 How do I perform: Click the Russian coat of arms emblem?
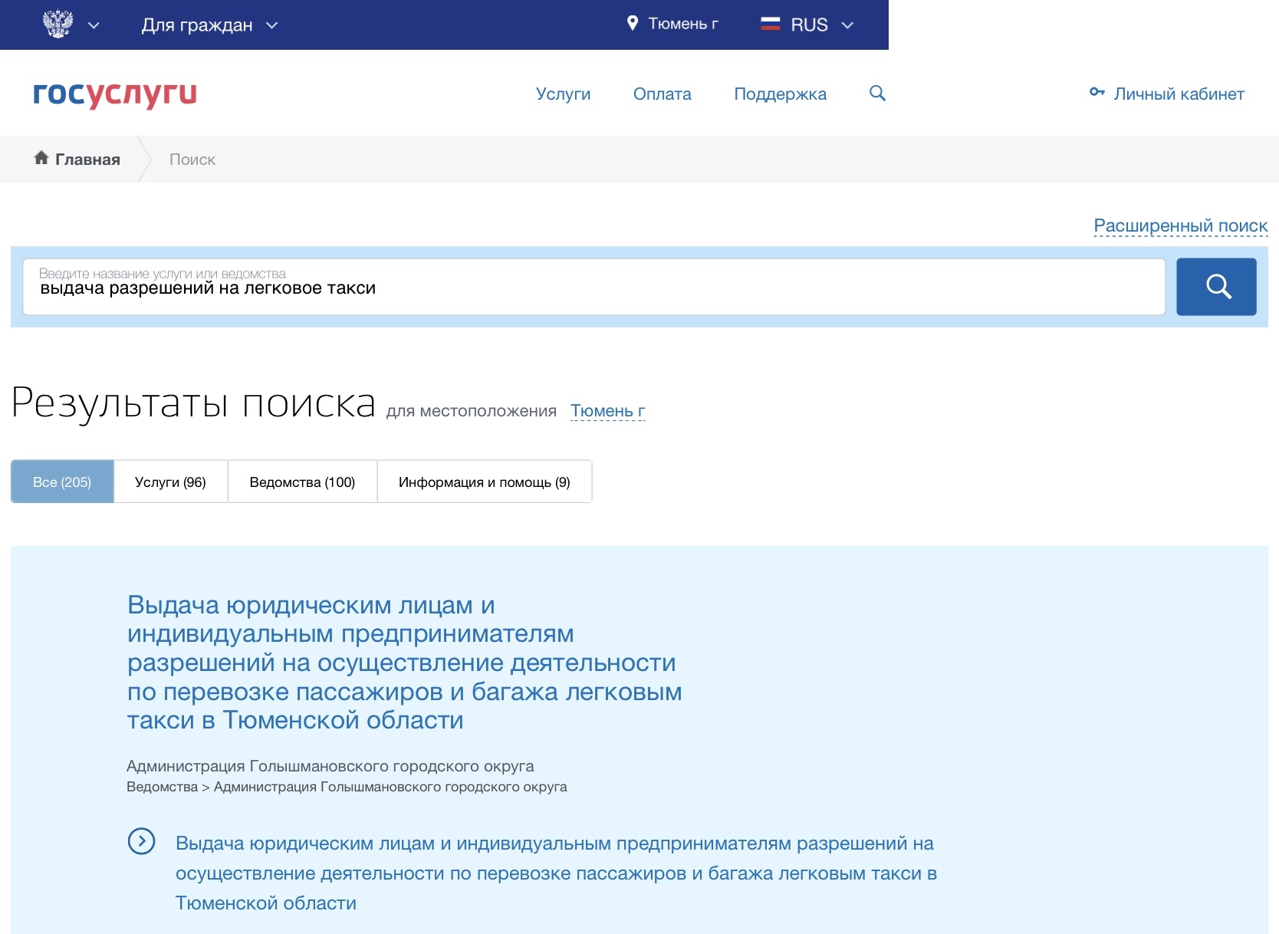[58, 25]
